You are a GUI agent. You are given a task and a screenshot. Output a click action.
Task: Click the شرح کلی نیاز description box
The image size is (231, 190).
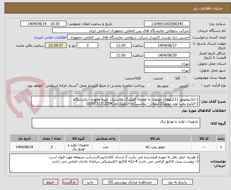[115, 101]
